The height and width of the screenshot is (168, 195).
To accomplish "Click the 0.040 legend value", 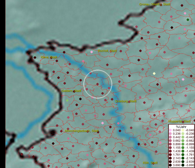I will click(x=176, y=130).
